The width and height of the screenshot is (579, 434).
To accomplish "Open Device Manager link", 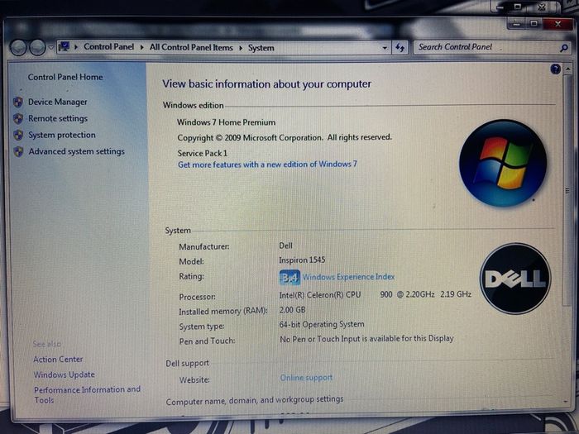I will pyautogui.click(x=58, y=102).
